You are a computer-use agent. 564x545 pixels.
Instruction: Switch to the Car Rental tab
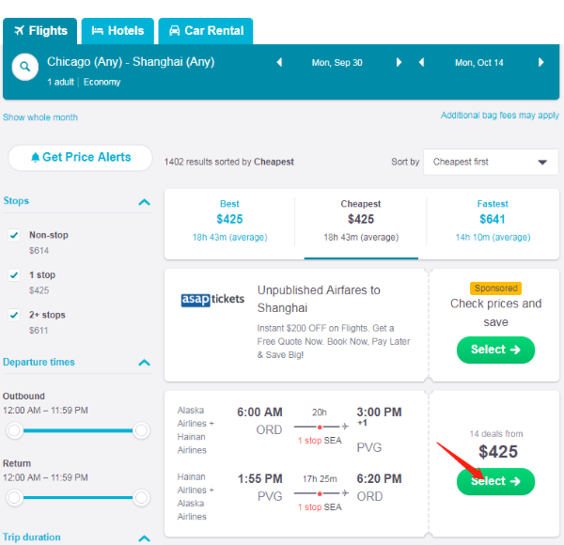tap(206, 31)
